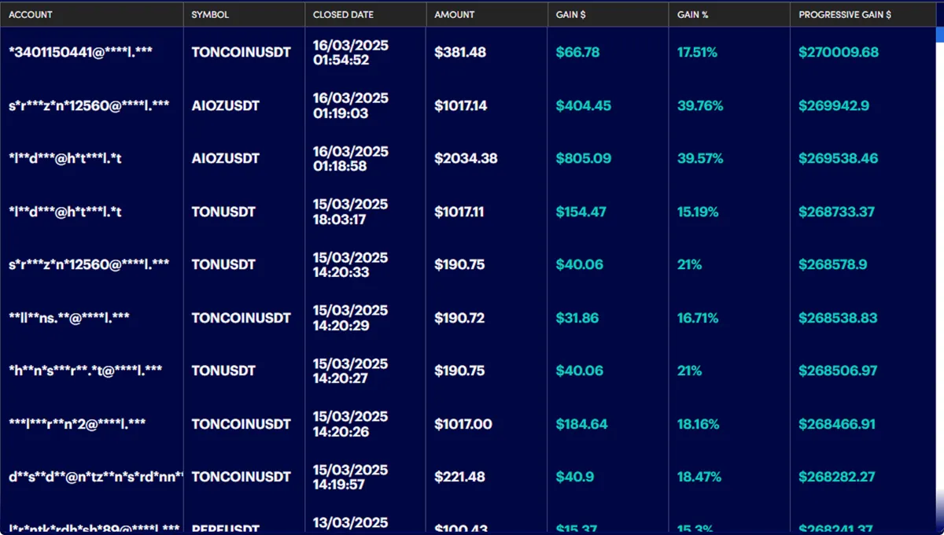Click the gain value $184.64
This screenshot has width=944, height=535.
[582, 424]
